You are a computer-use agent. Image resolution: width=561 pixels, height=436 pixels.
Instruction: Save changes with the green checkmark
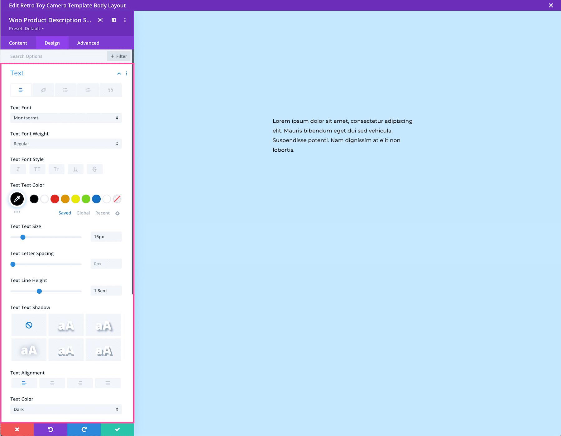click(x=117, y=429)
